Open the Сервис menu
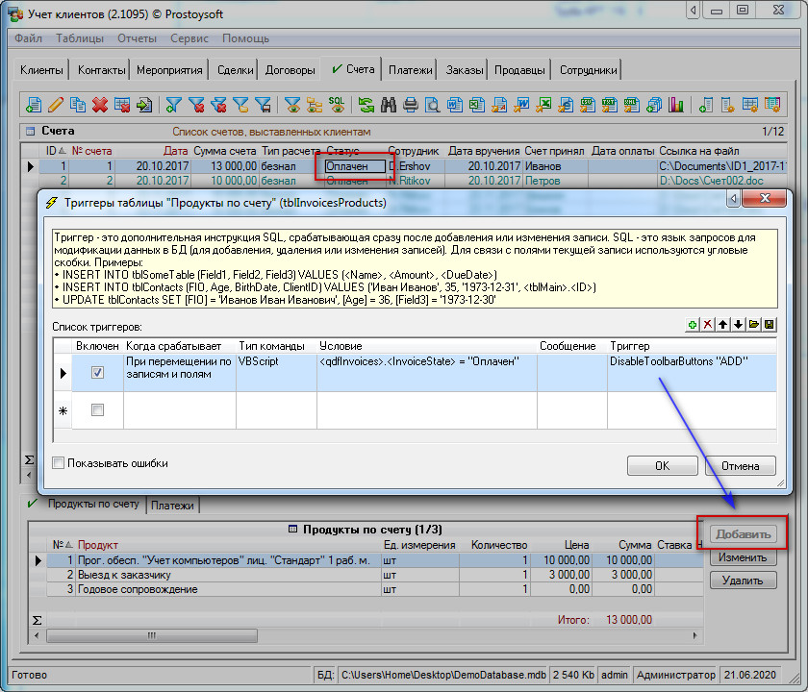 189,38
